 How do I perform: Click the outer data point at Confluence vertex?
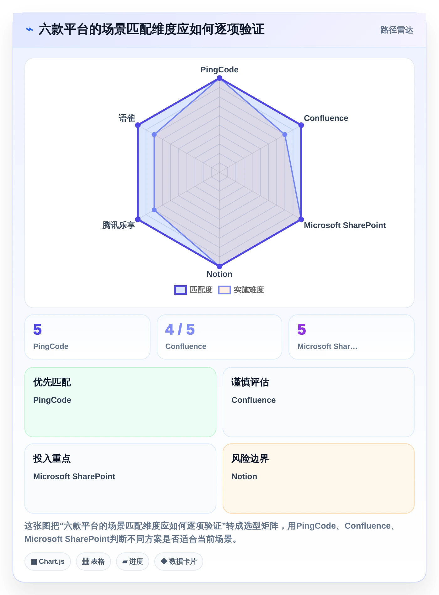(301, 125)
